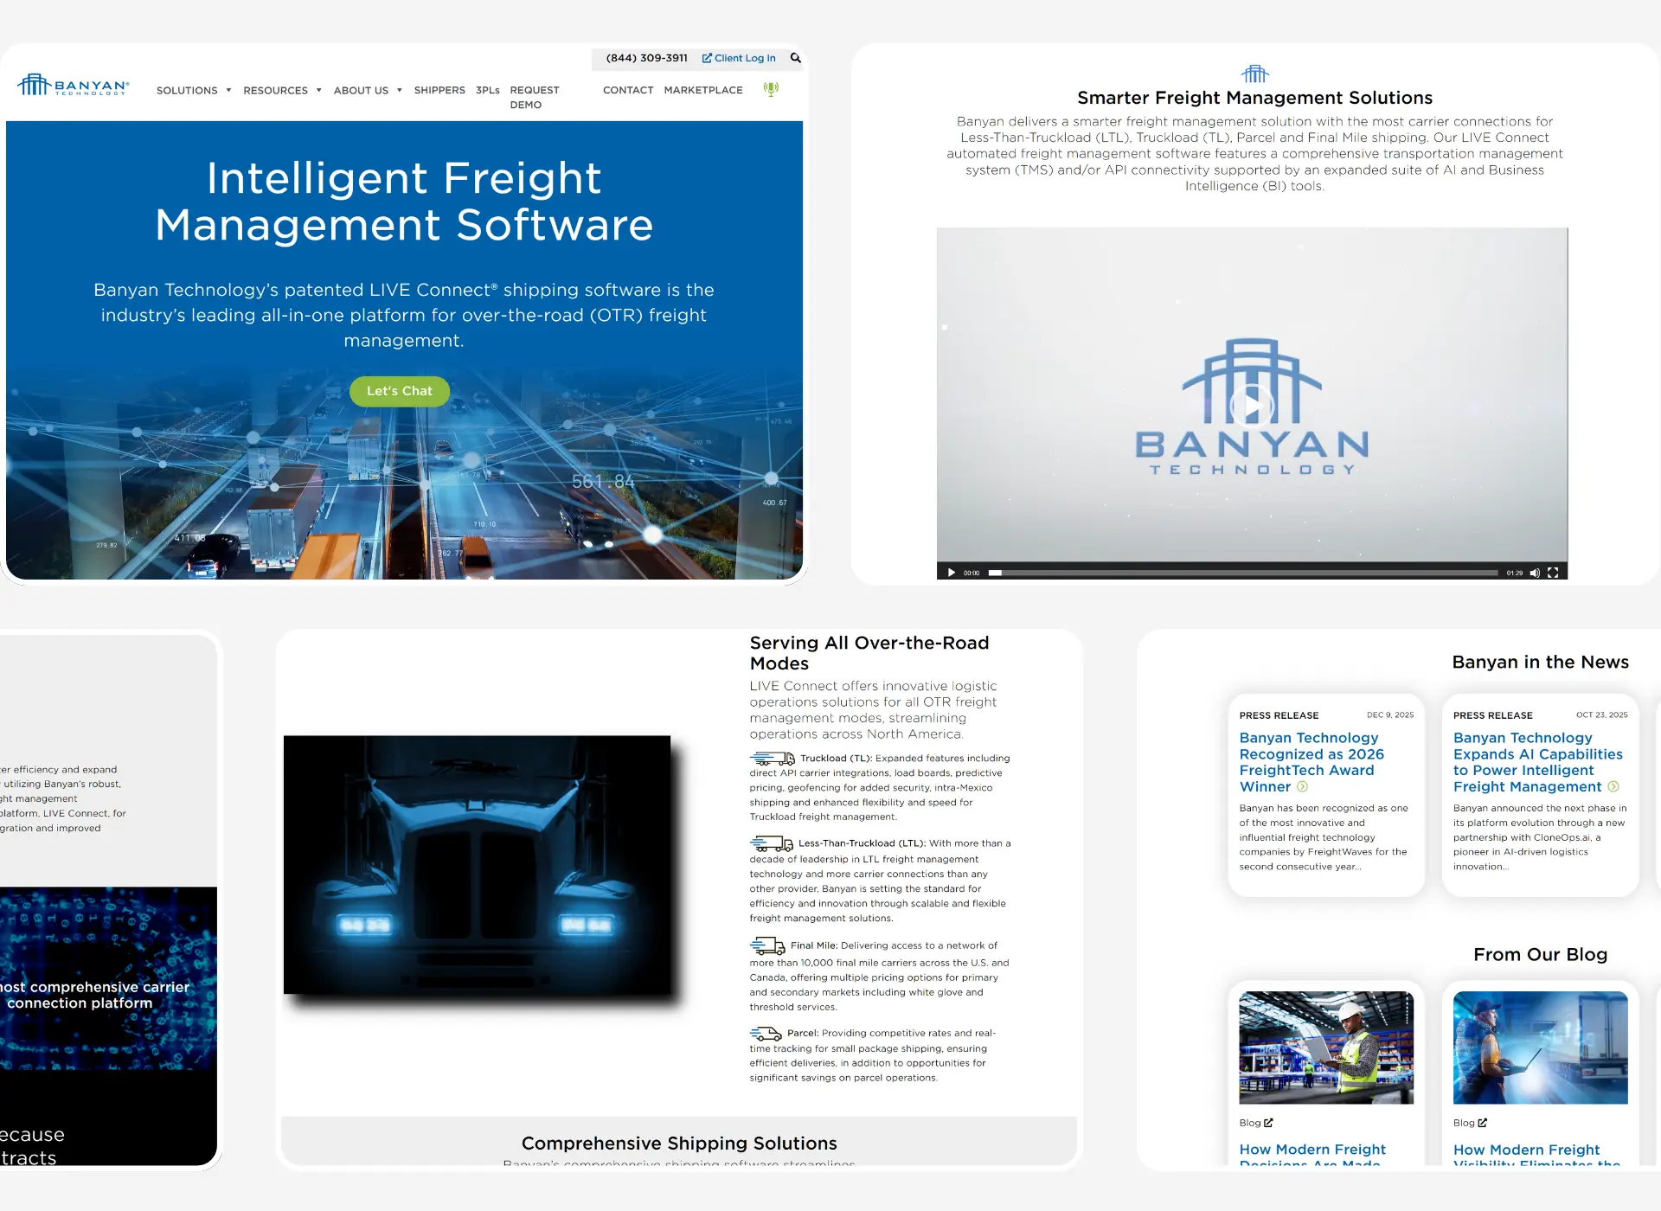Enter video fullscreen mode
The image size is (1661, 1211).
coord(1553,573)
